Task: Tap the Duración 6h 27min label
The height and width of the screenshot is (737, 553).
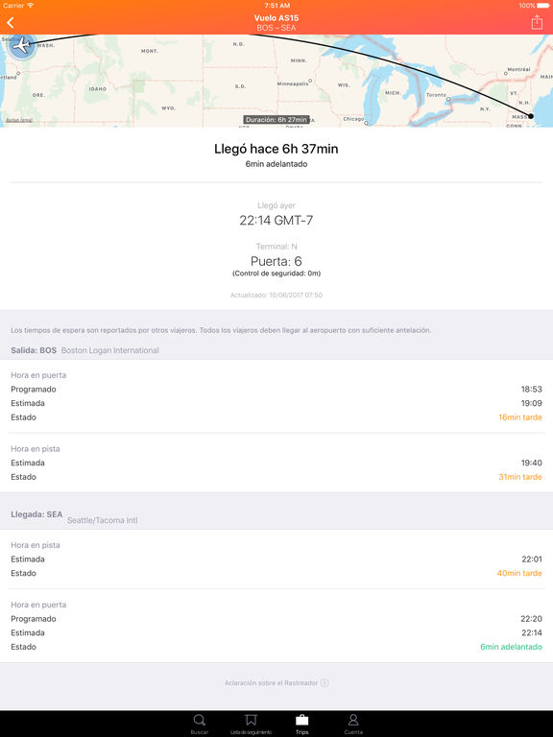Action: (x=276, y=120)
